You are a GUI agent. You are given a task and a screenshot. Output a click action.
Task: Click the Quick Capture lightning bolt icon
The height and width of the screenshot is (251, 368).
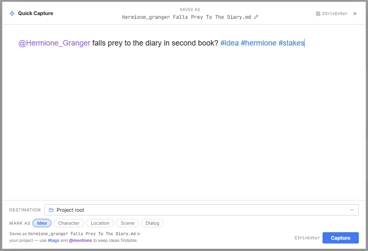pos(12,13)
